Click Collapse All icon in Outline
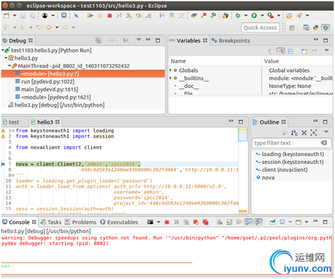This screenshot has width=335, height=279. (304, 133)
